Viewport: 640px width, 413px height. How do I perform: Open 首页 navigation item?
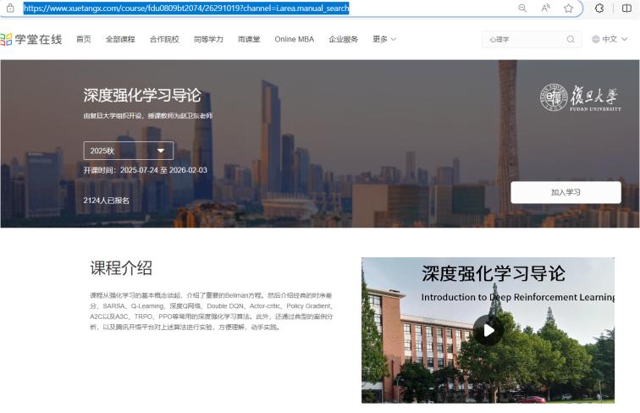(84, 39)
